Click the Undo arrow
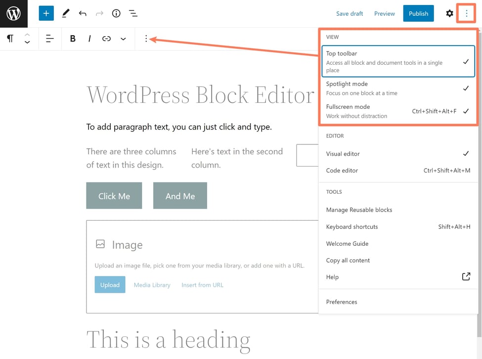 [83, 14]
